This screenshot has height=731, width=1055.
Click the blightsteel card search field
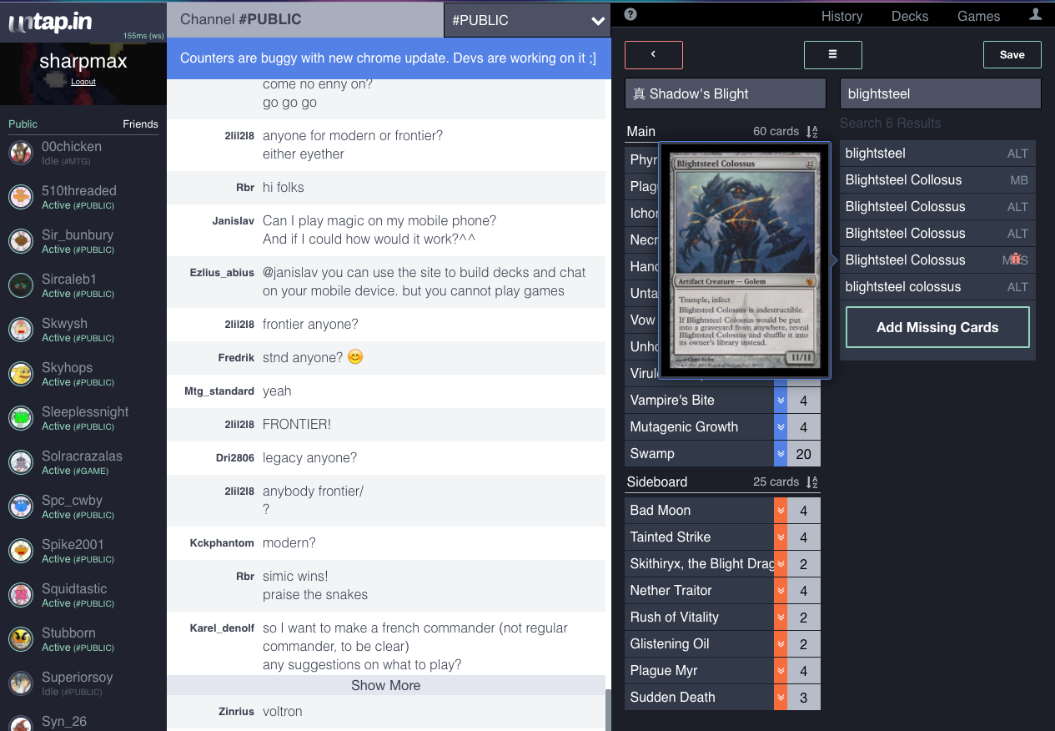pos(940,93)
